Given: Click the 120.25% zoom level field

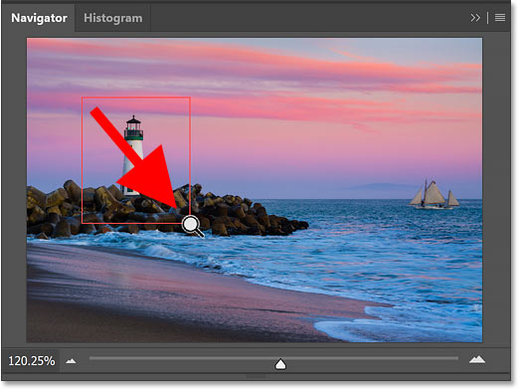Looking at the screenshot, I should (32, 361).
